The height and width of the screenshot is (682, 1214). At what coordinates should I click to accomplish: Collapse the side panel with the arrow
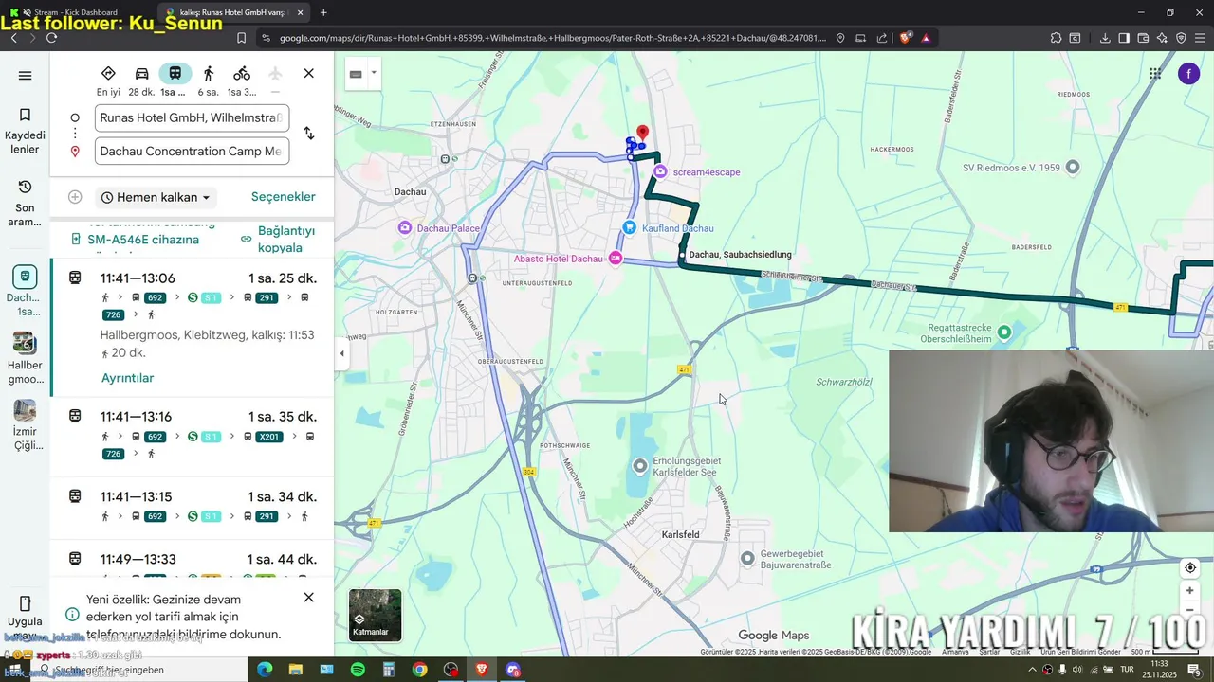pyautogui.click(x=342, y=354)
